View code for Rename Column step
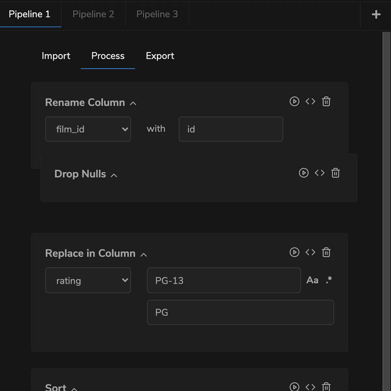Viewport: 391px width, 391px height. (310, 101)
